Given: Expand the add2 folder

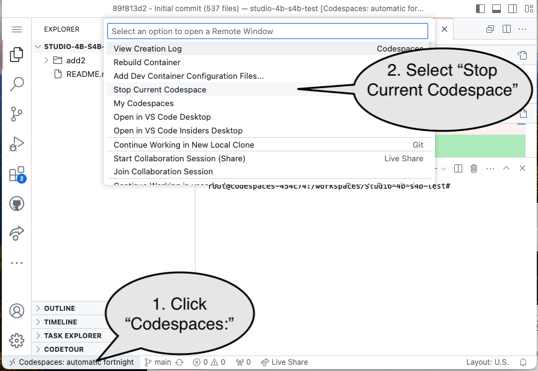Looking at the screenshot, I should coord(45,60).
